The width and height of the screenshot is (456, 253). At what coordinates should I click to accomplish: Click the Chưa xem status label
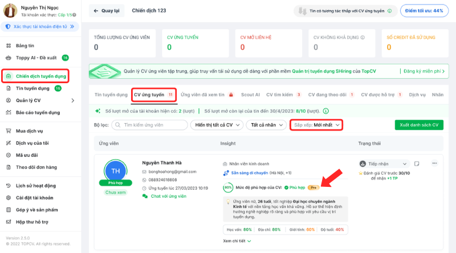pyautogui.click(x=116, y=193)
